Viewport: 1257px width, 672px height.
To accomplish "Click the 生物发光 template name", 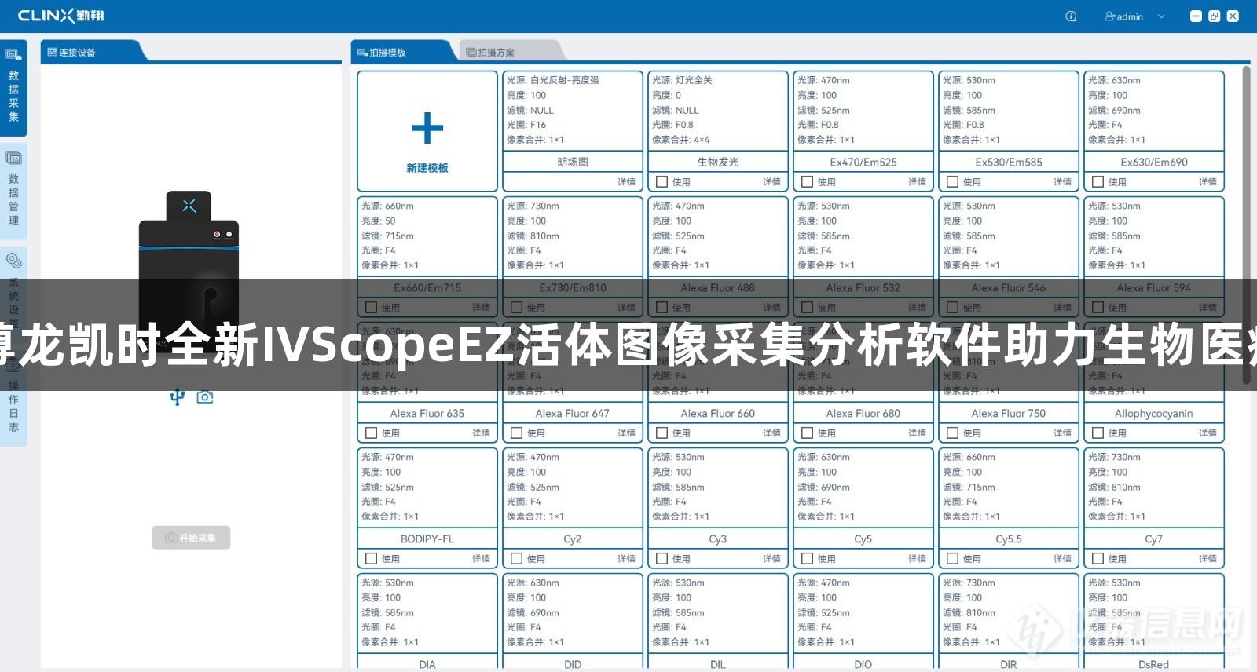I will 718,162.
